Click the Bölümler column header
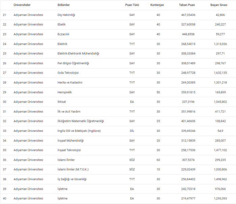 tap(63, 5)
